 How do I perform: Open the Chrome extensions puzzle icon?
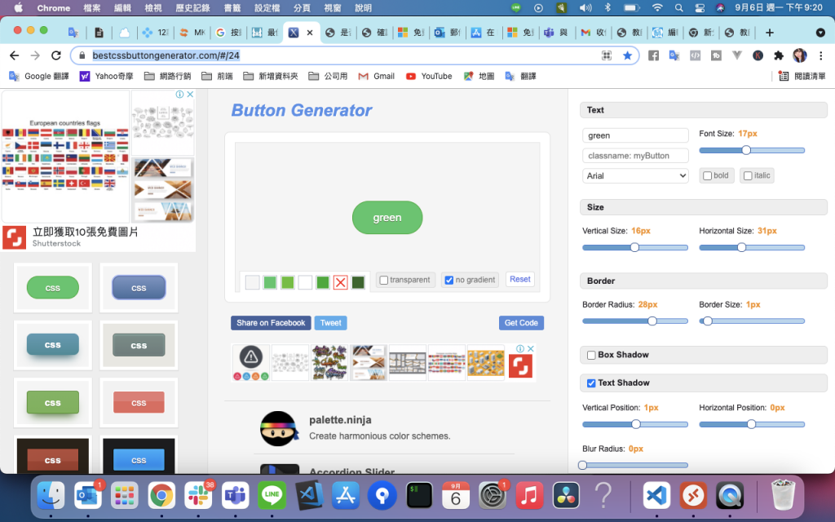tap(779, 55)
